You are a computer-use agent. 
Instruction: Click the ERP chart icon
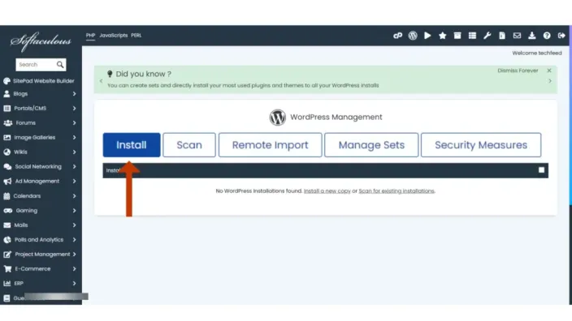tap(7, 284)
